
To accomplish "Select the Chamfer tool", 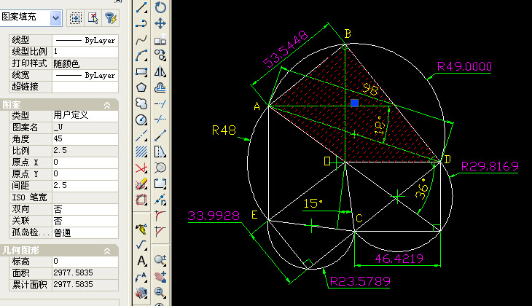I will coord(160,232).
